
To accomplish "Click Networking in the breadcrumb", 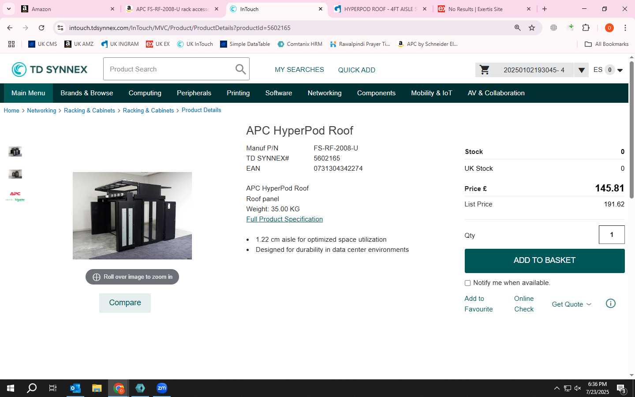I will point(41,111).
